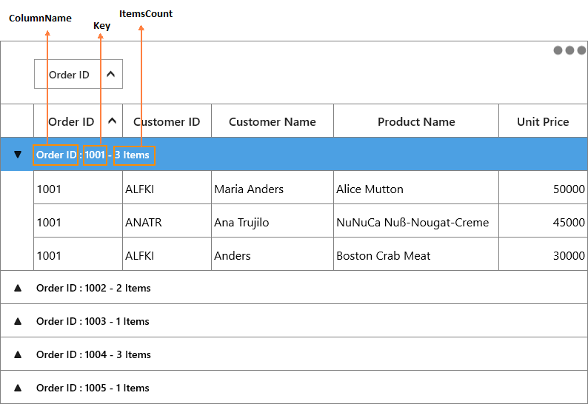Toggle sort arrow on the Order ID group chip

point(110,74)
